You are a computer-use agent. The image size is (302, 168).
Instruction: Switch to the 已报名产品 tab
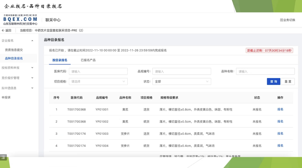point(88,60)
